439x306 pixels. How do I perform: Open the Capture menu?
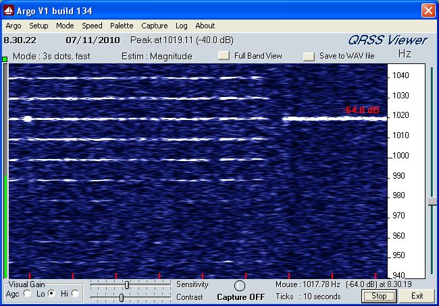coord(154,26)
